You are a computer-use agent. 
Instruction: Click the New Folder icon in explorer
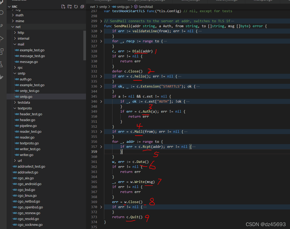70,7
